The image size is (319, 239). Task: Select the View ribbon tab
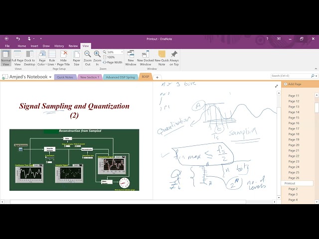click(x=86, y=46)
